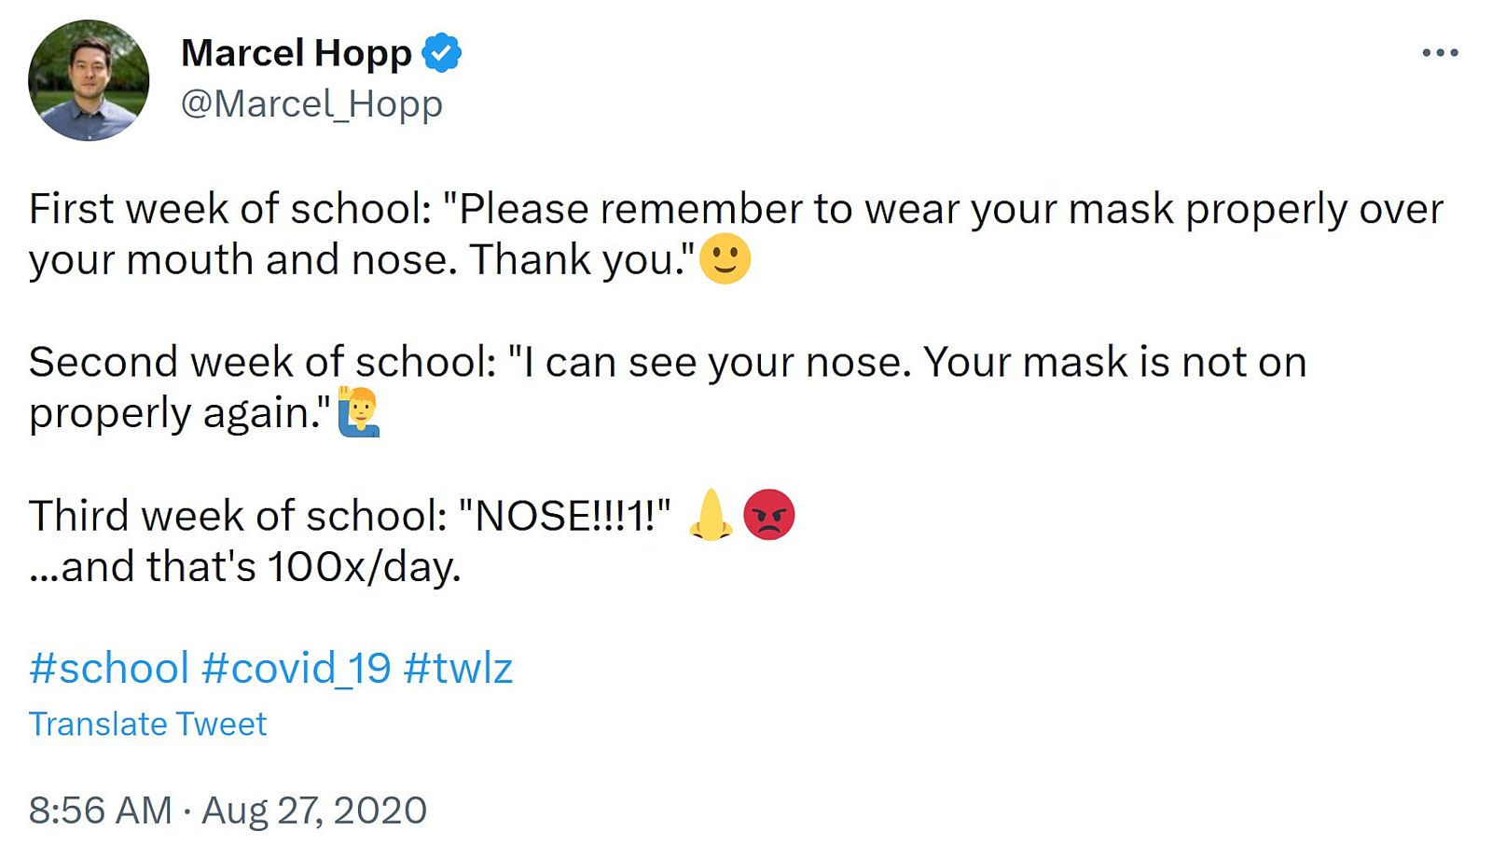This screenshot has height=859, width=1492.
Task: Click the Aug 27, 2020 date
Action: point(314,810)
